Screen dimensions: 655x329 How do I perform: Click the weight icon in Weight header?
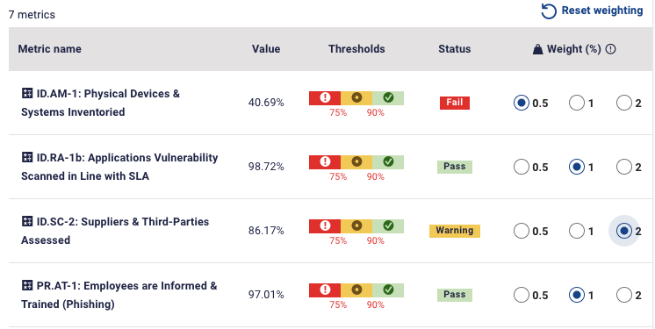537,50
